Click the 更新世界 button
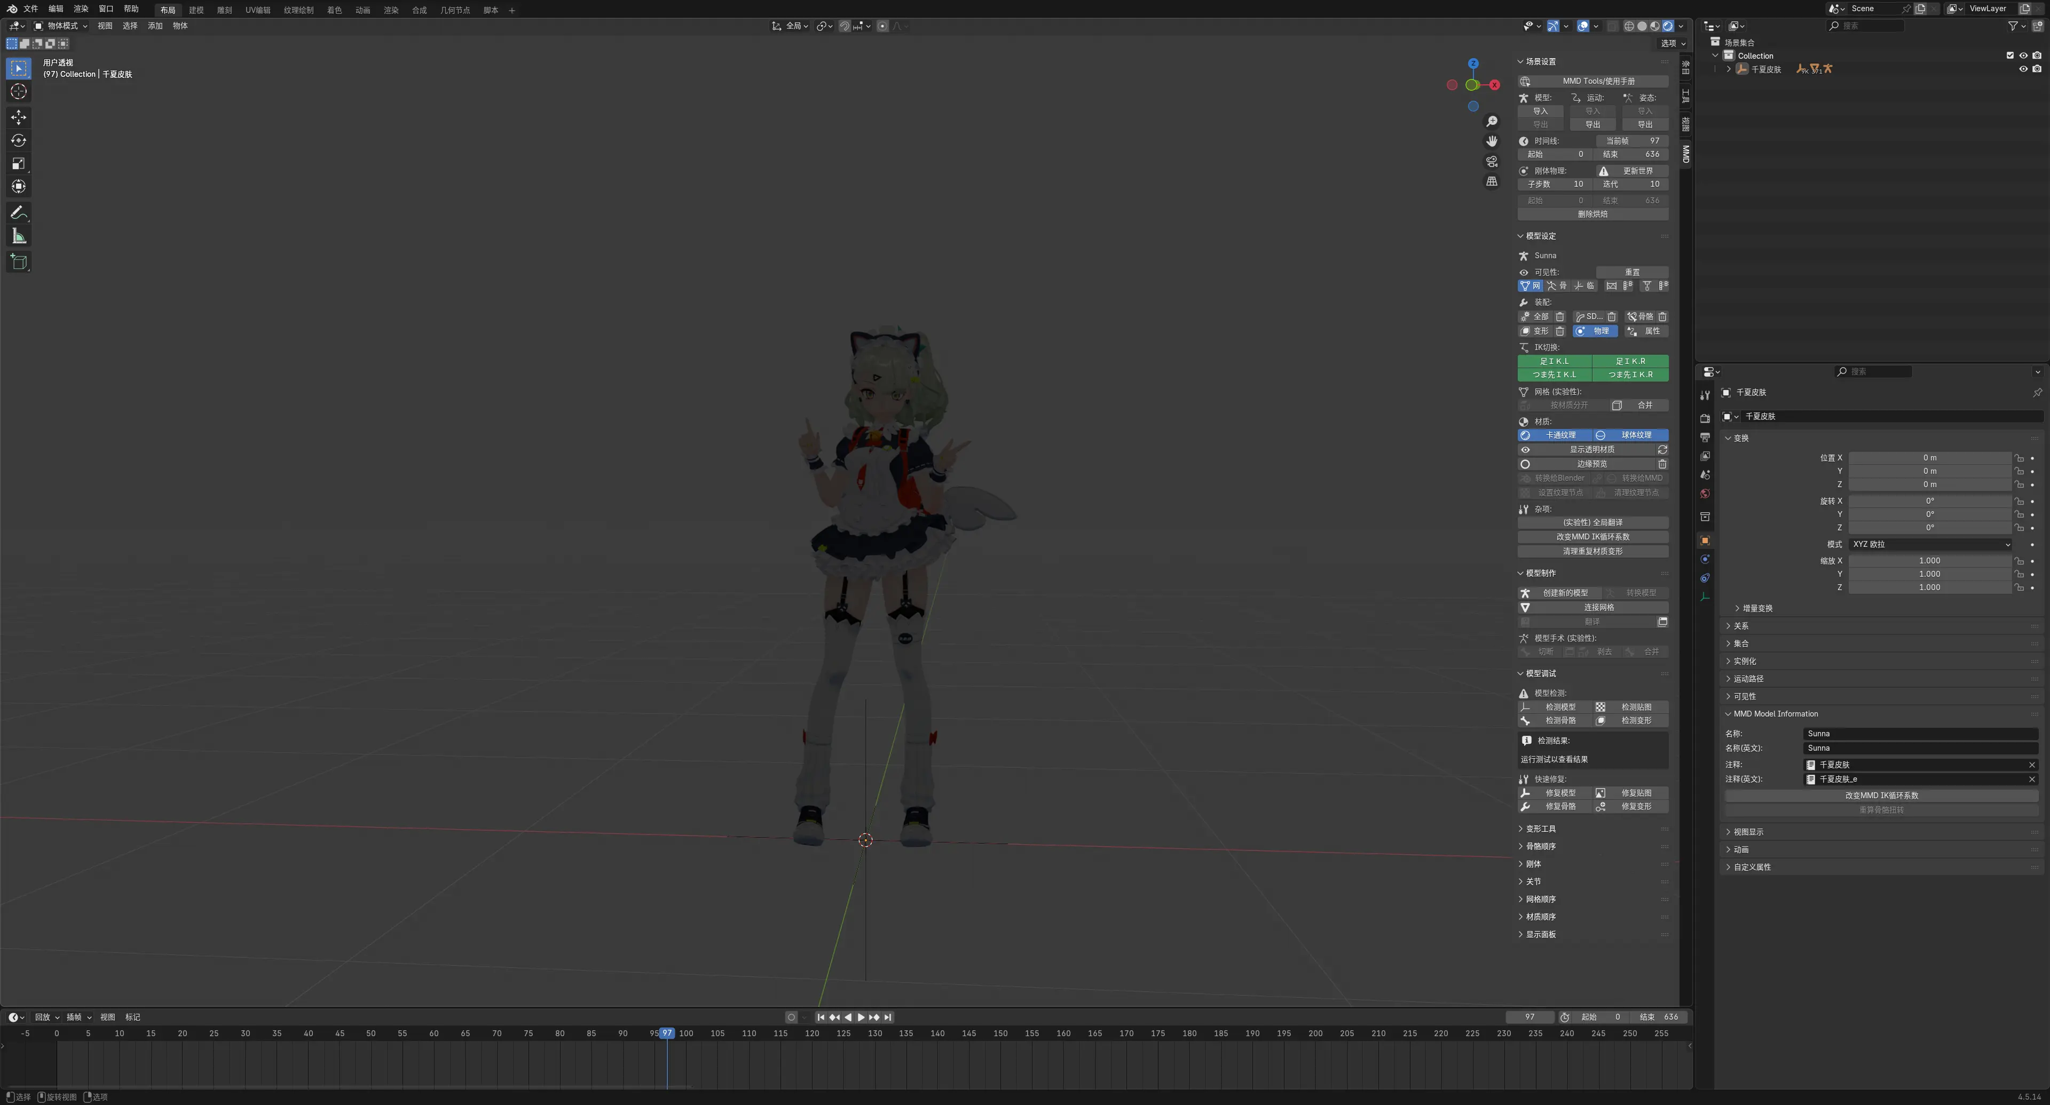The height and width of the screenshot is (1105, 2050). [x=1632, y=170]
